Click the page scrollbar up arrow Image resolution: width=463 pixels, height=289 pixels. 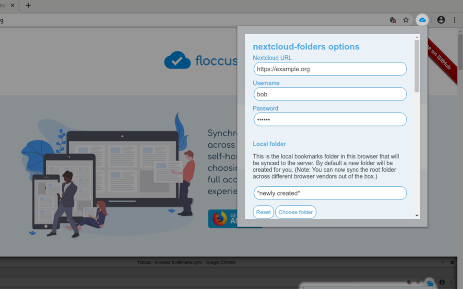coord(460,31)
